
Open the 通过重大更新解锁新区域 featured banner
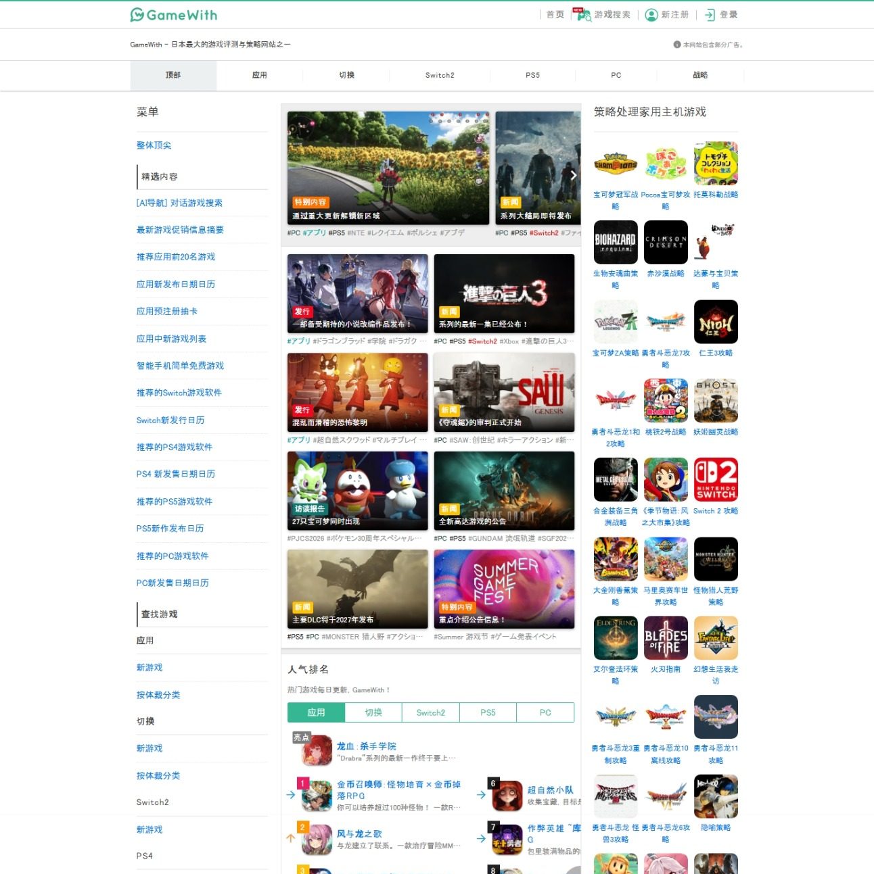coord(388,168)
